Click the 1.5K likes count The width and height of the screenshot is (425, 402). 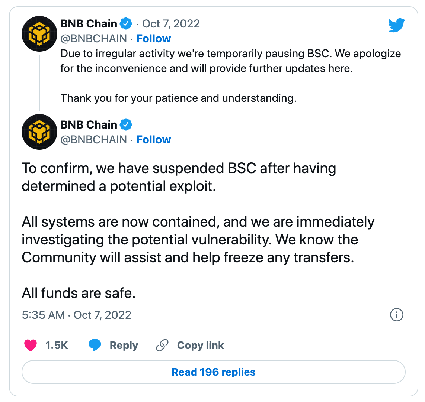pyautogui.click(x=56, y=346)
